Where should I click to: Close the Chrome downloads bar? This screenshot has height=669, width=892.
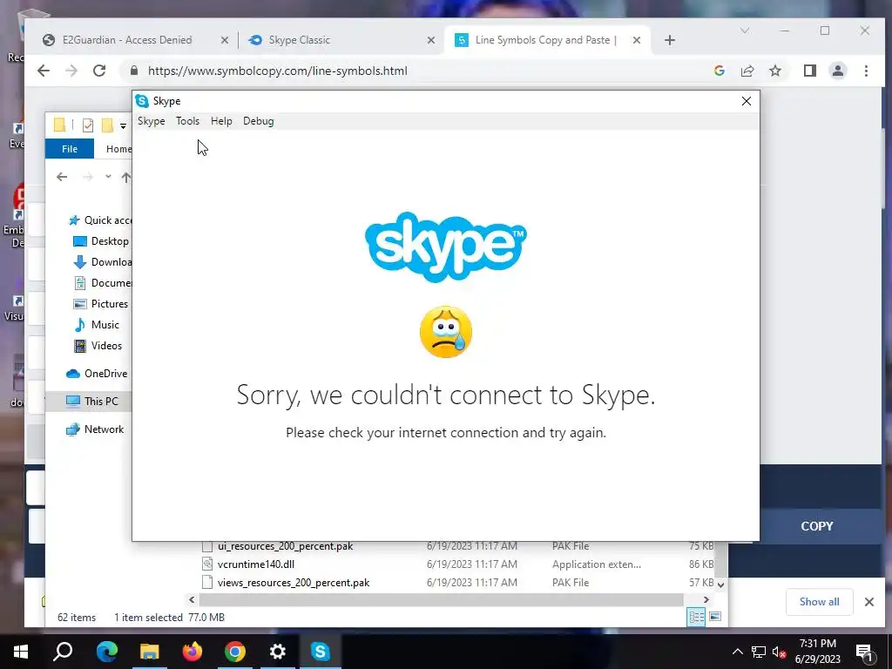tap(868, 602)
